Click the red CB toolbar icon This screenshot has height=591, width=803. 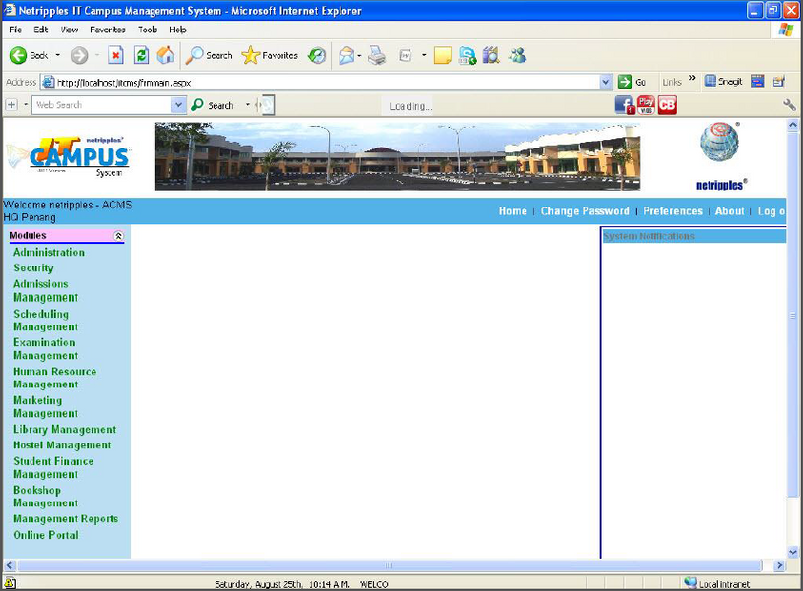coord(667,105)
